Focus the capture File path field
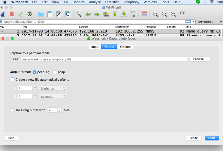The width and height of the screenshot is (223, 151). (x=104, y=59)
